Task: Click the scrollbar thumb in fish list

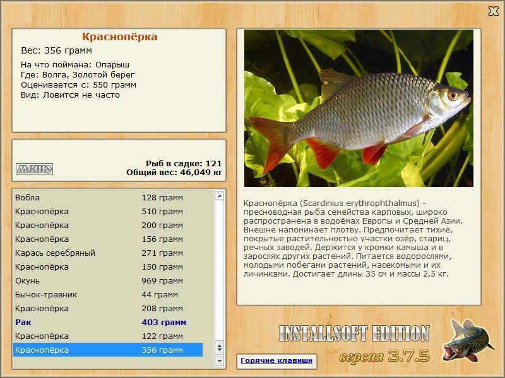Action: (219, 348)
